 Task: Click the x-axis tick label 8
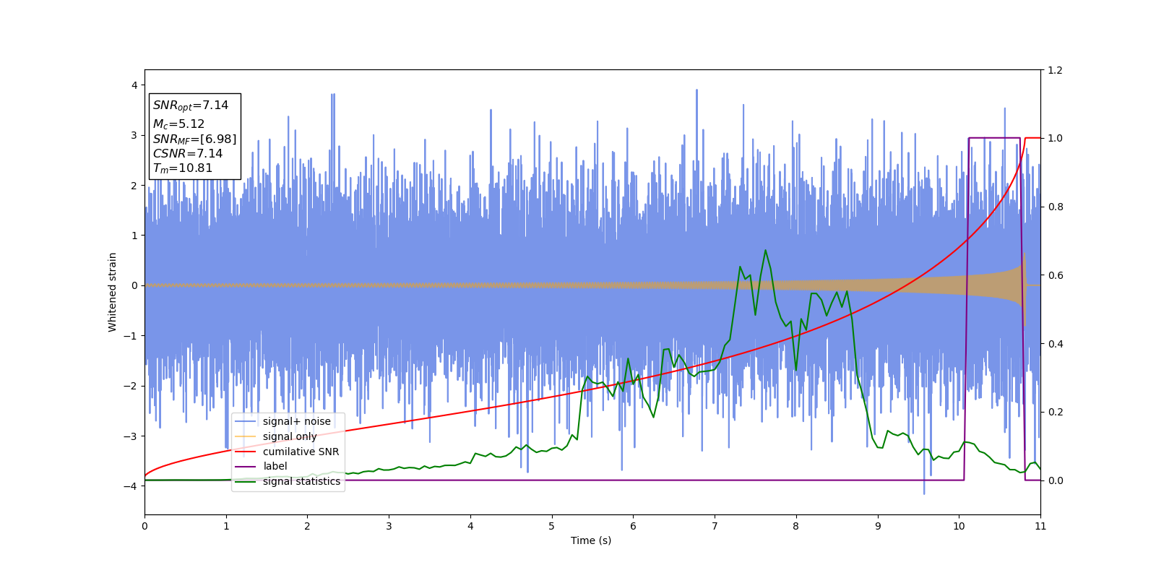tap(795, 526)
